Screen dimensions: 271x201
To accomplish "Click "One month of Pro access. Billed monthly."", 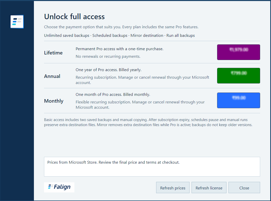I will point(113,95).
